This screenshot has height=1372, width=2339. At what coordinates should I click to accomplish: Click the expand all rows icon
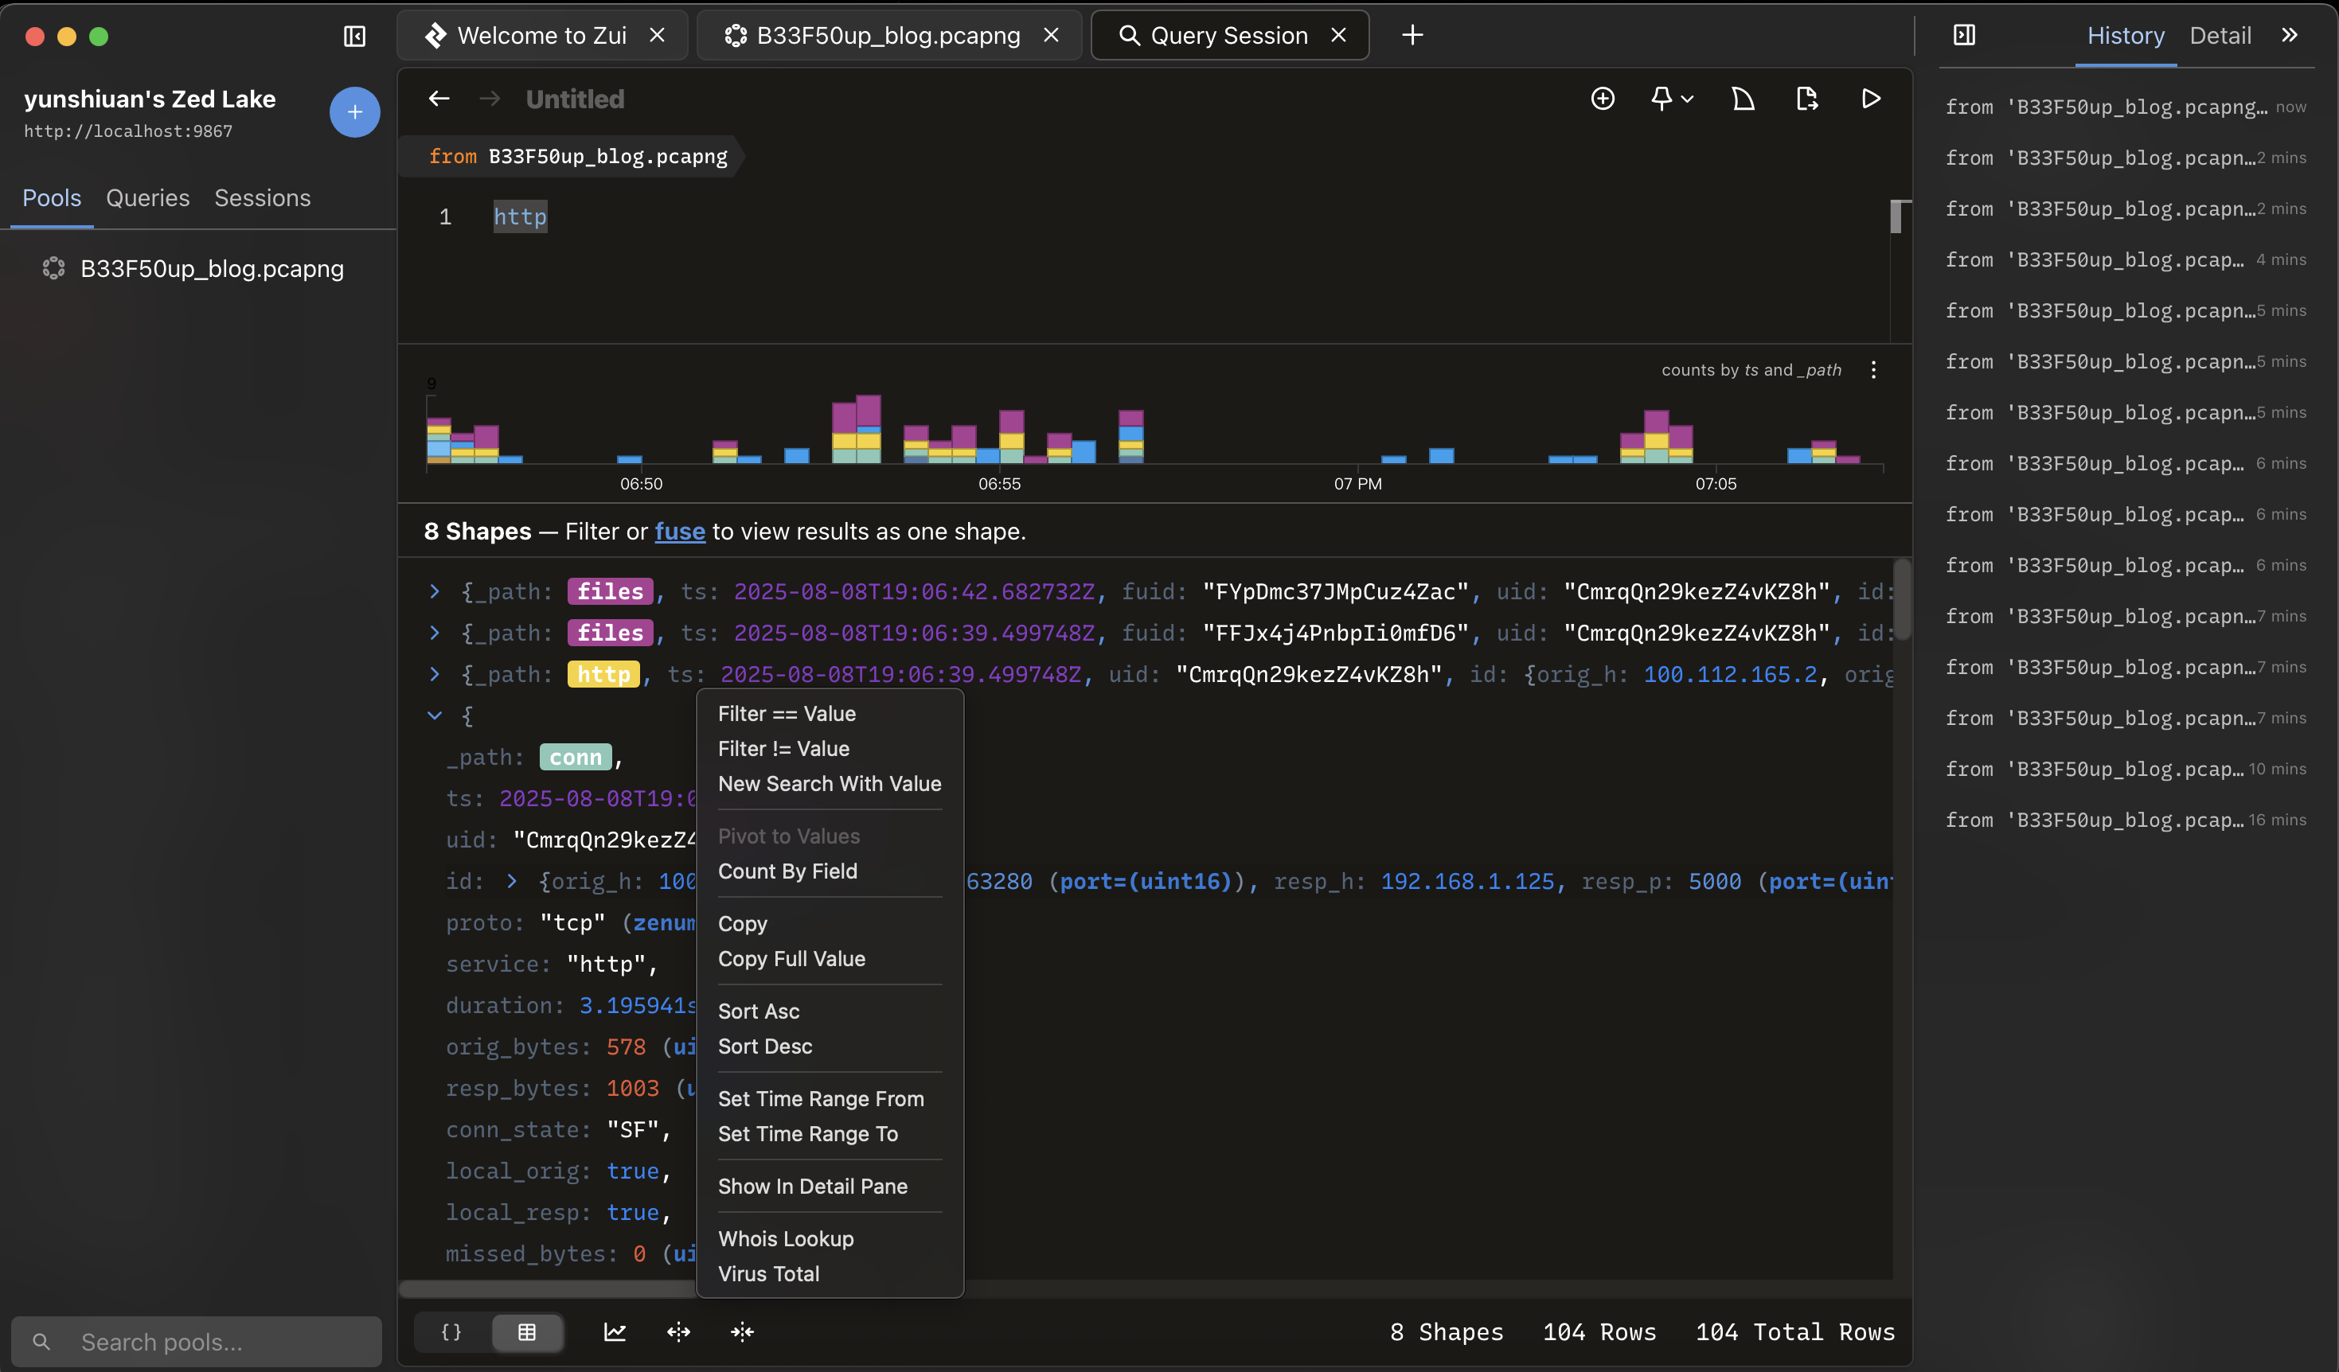pos(678,1332)
